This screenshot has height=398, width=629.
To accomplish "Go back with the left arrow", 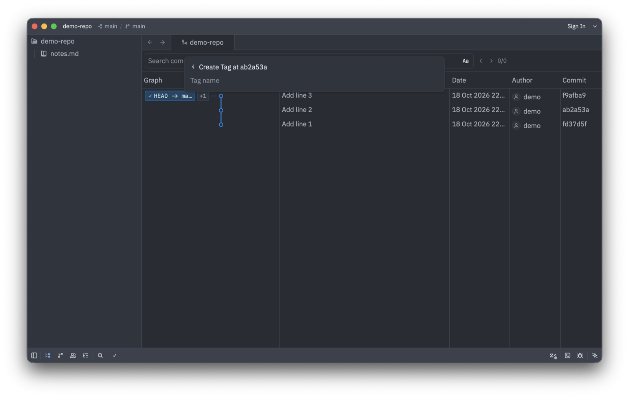I will pos(150,42).
